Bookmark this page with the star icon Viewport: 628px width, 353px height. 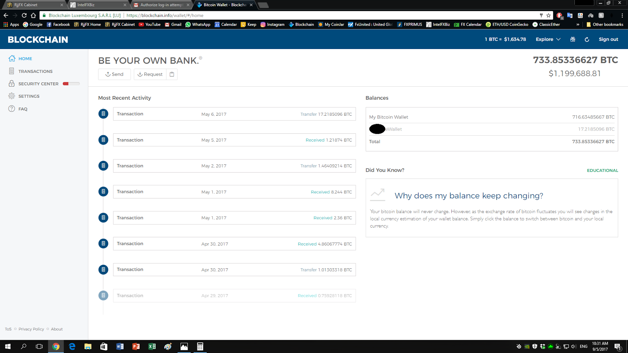pos(548,15)
